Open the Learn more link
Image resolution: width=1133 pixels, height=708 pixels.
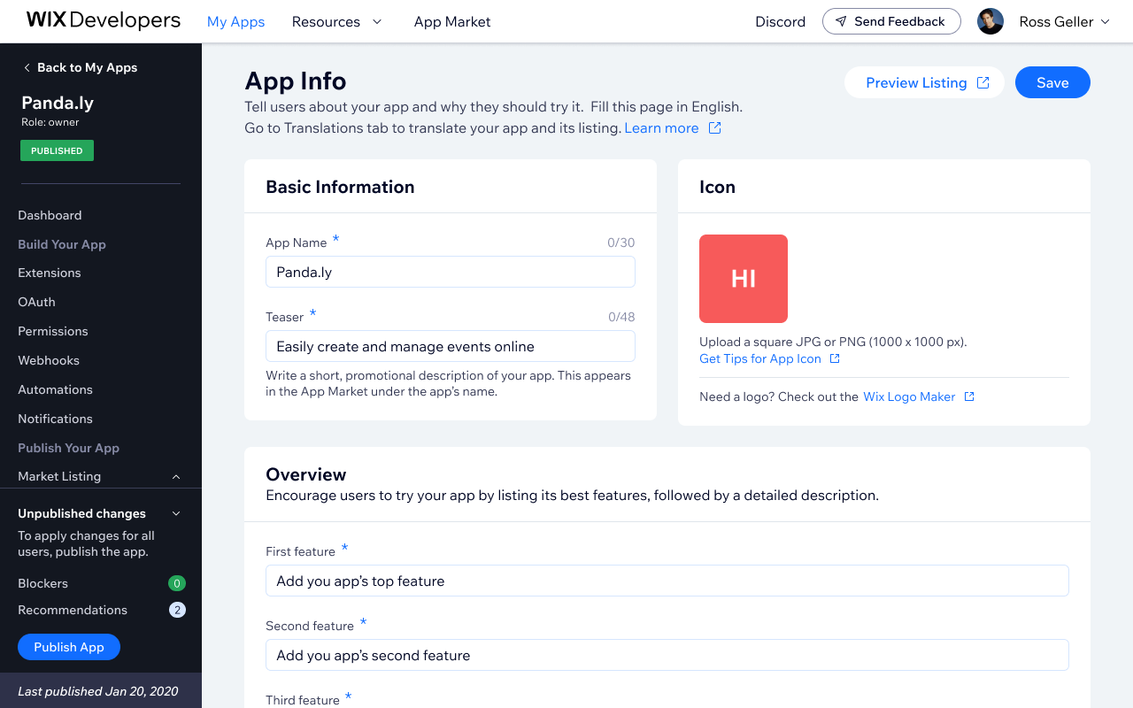pos(661,128)
